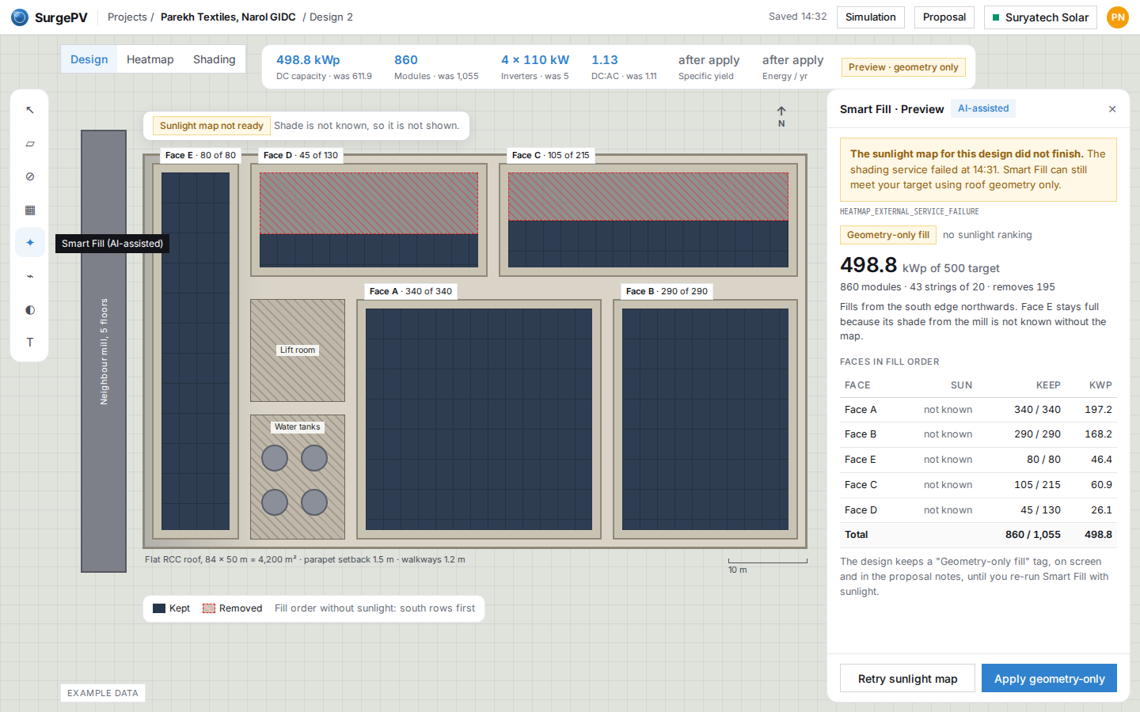Click the Sunlight map not ready badge

click(x=211, y=126)
